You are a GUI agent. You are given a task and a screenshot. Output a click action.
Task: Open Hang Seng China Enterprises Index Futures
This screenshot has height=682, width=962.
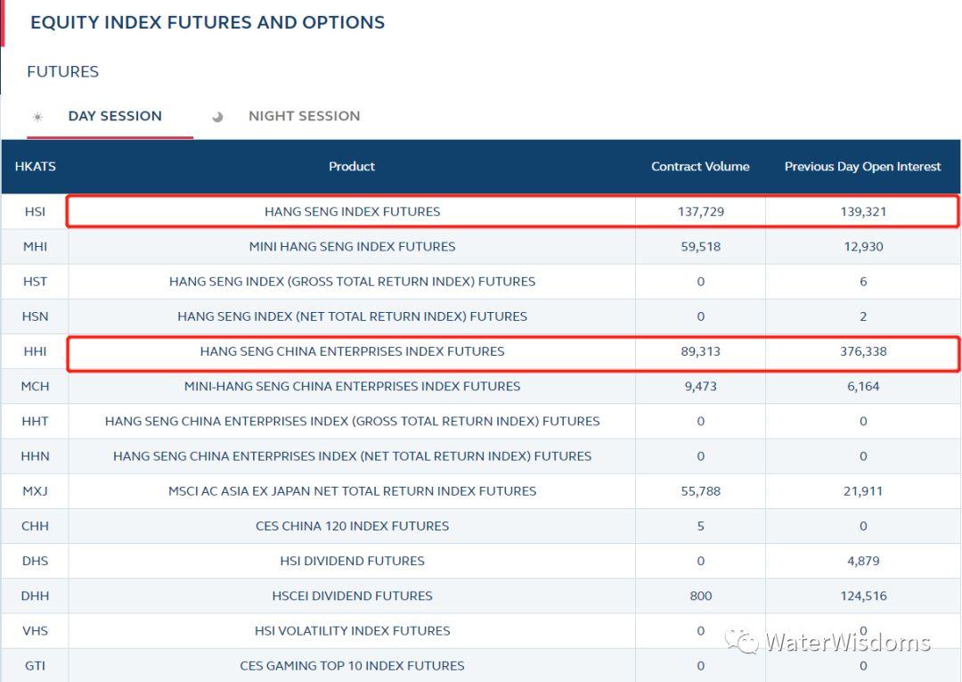(352, 352)
